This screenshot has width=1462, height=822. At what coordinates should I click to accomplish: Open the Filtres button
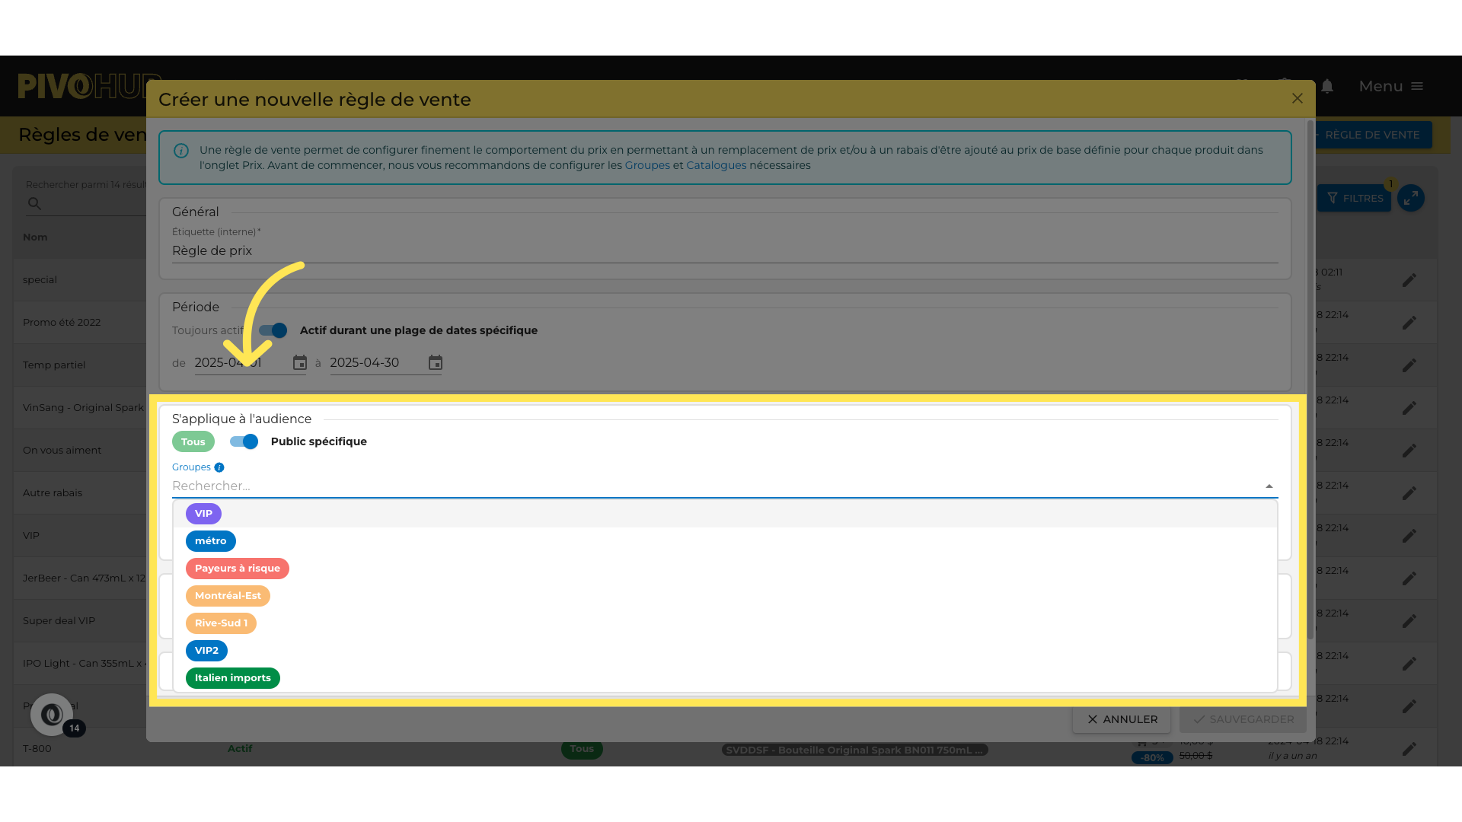point(1355,199)
